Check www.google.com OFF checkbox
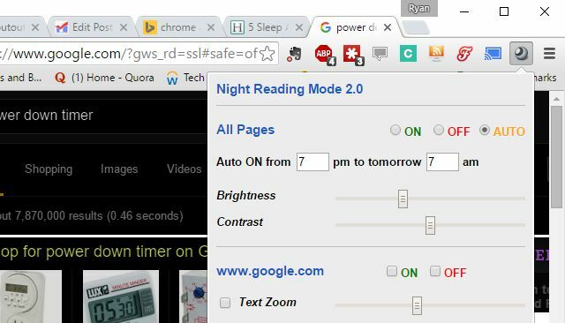The image size is (565, 323). (x=435, y=271)
